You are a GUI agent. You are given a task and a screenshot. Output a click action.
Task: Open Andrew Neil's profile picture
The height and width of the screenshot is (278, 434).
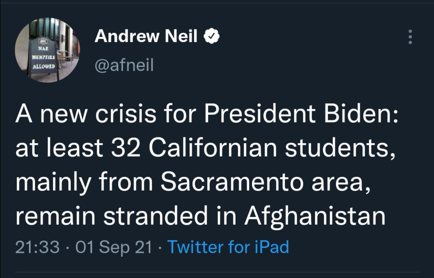pos(47,50)
